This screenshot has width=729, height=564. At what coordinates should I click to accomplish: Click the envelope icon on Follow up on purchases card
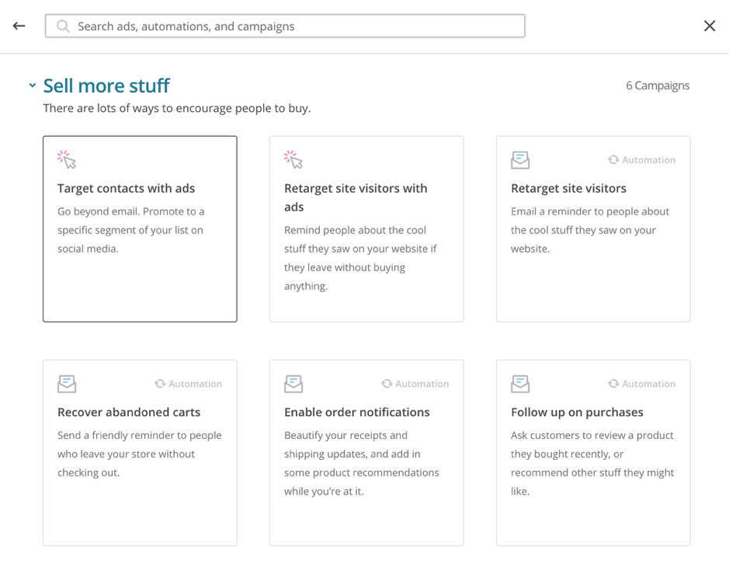click(x=520, y=384)
